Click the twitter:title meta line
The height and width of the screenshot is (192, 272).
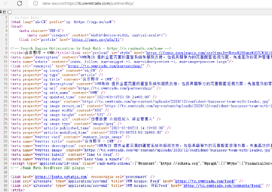pyautogui.click(x=66, y=141)
